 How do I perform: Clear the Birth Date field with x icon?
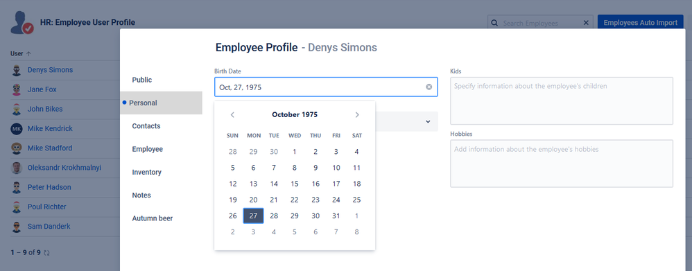pos(429,87)
